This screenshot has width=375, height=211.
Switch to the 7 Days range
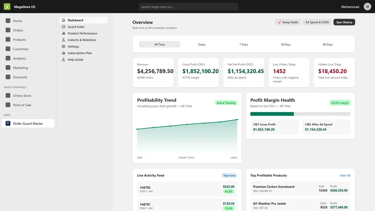[x=244, y=45]
